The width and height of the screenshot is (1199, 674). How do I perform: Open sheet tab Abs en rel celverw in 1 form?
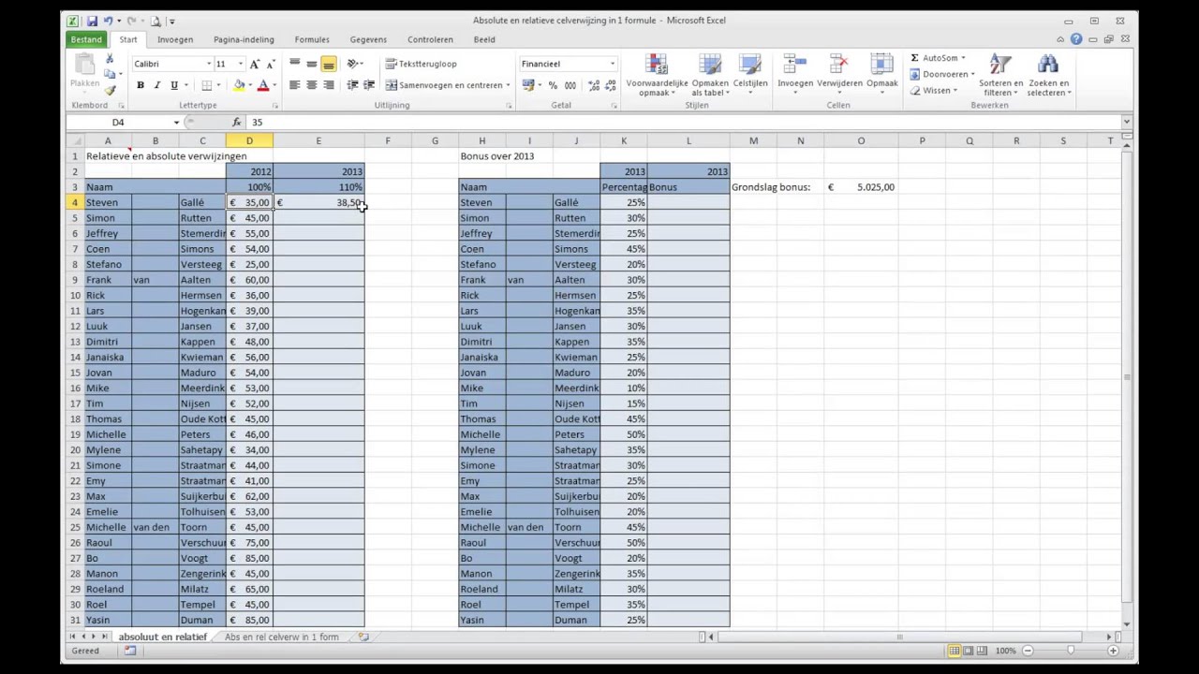[281, 637]
